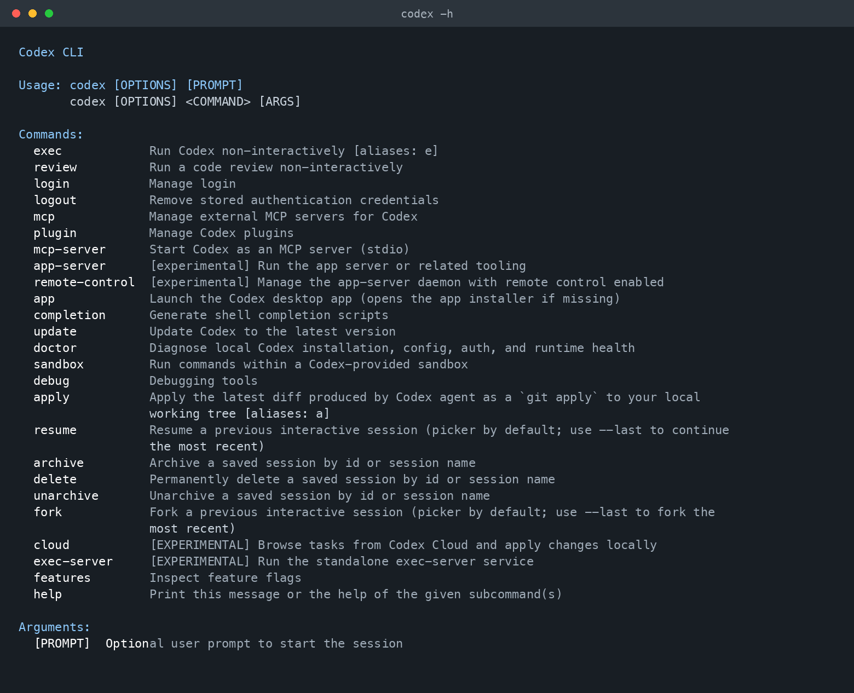Image resolution: width=854 pixels, height=693 pixels.
Task: Click the 'update' command name
Action: click(55, 332)
